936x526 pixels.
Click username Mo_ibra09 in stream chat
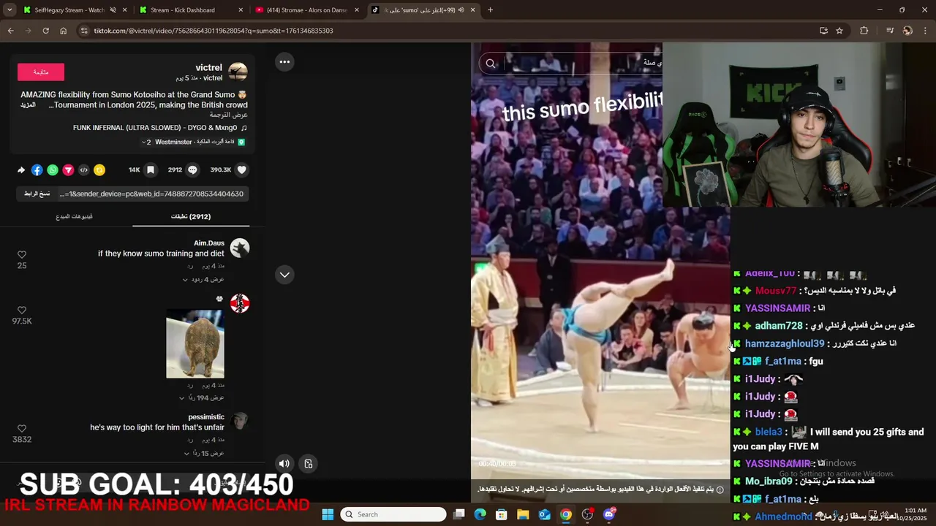tap(769, 481)
